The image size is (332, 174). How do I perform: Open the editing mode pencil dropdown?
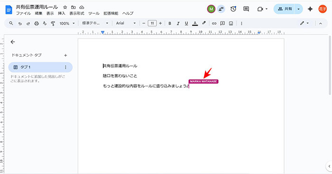(304, 23)
